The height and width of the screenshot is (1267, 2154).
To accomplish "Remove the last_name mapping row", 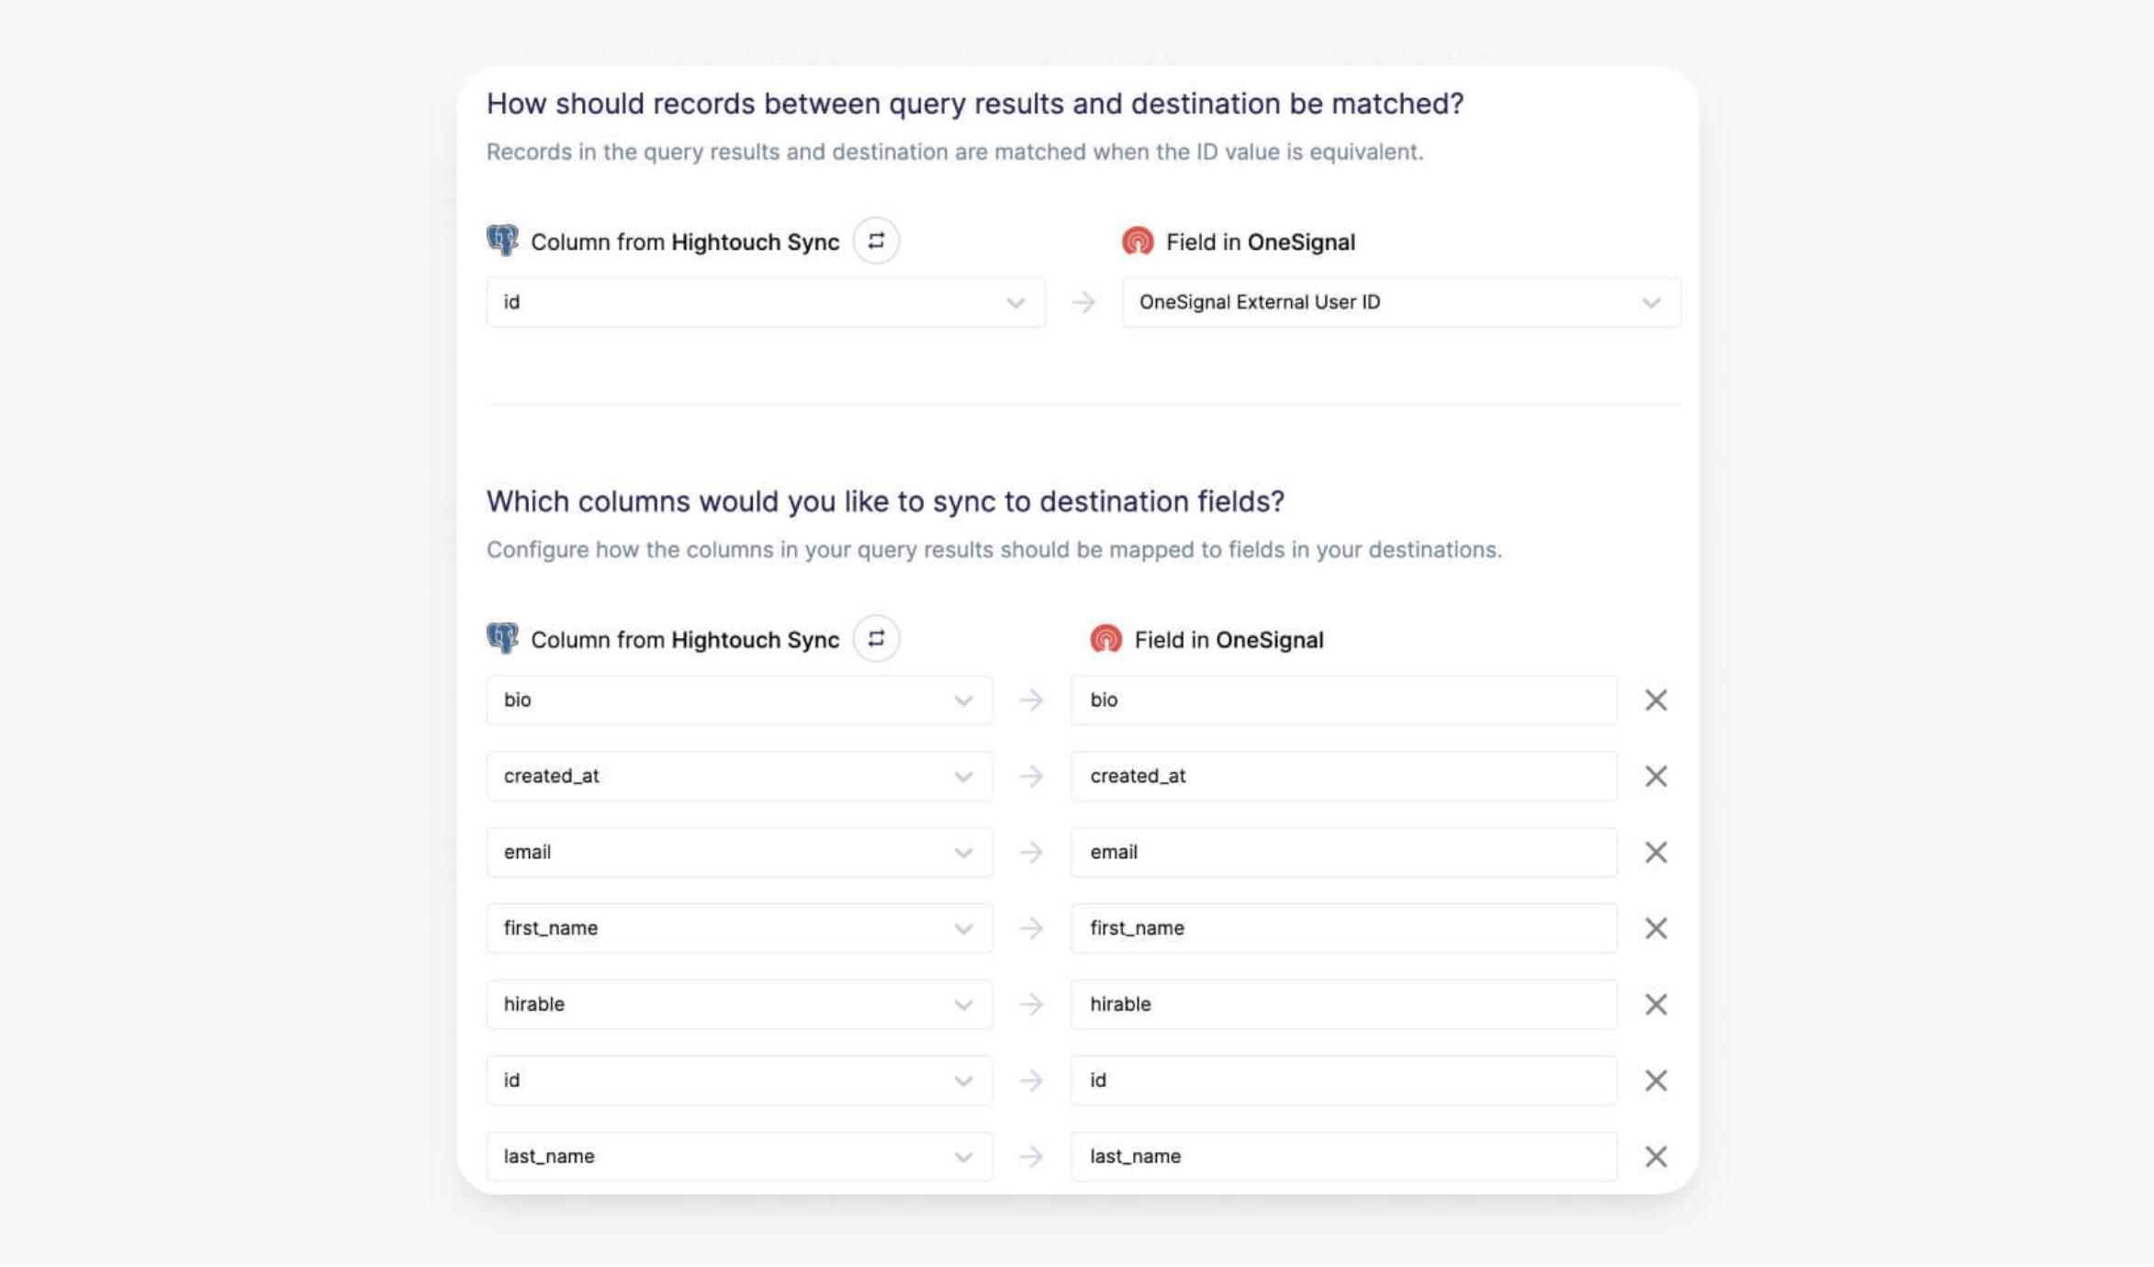I will tap(1655, 1156).
